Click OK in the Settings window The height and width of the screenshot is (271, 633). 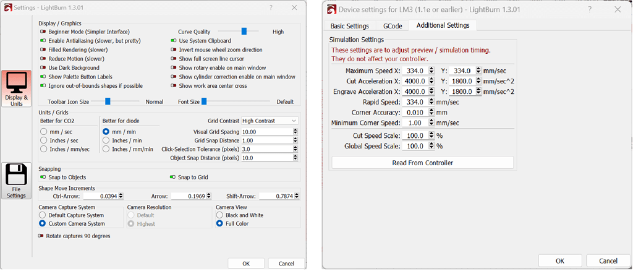pyautogui.click(x=246, y=264)
